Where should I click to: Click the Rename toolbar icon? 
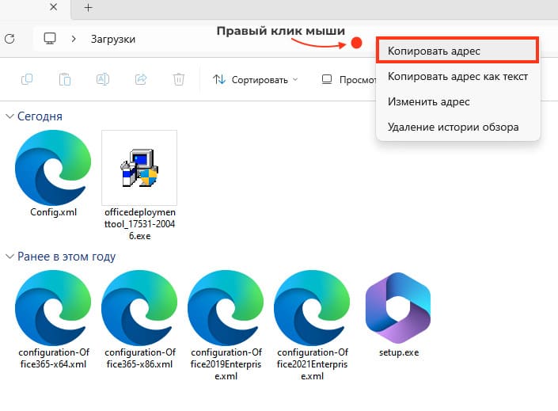[x=103, y=79]
